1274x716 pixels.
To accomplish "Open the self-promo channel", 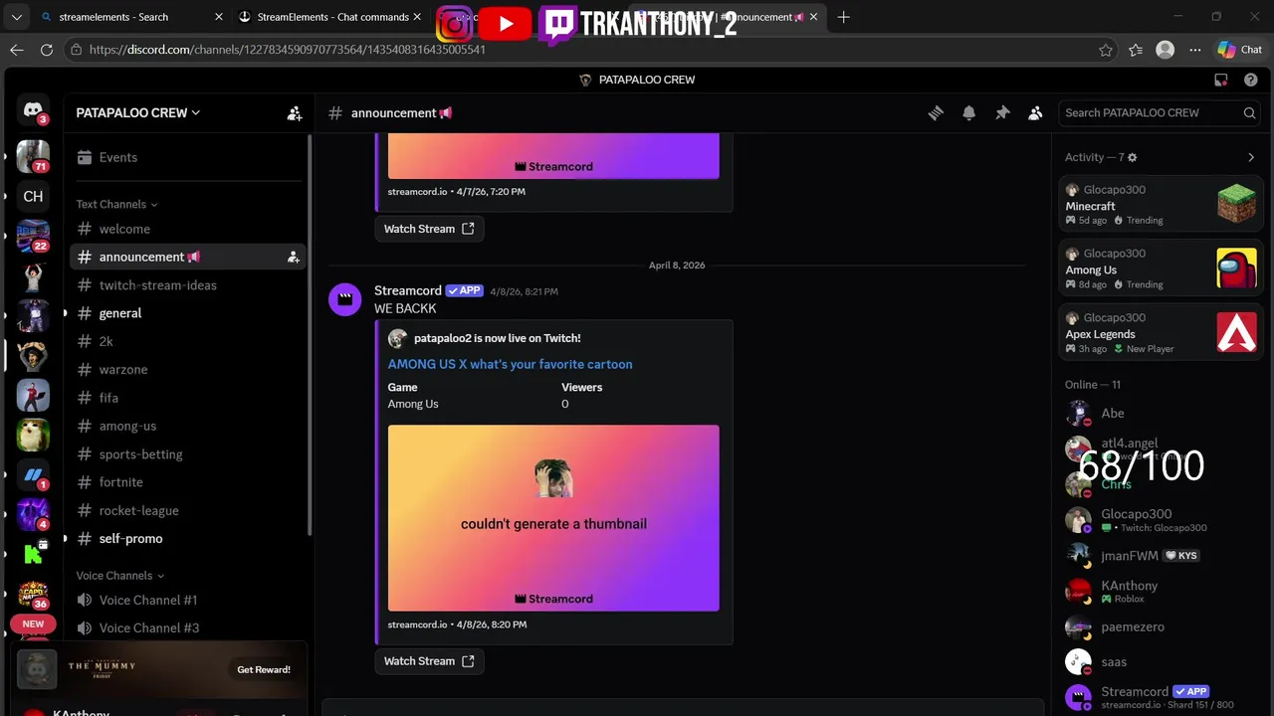I will click(x=187, y=538).
